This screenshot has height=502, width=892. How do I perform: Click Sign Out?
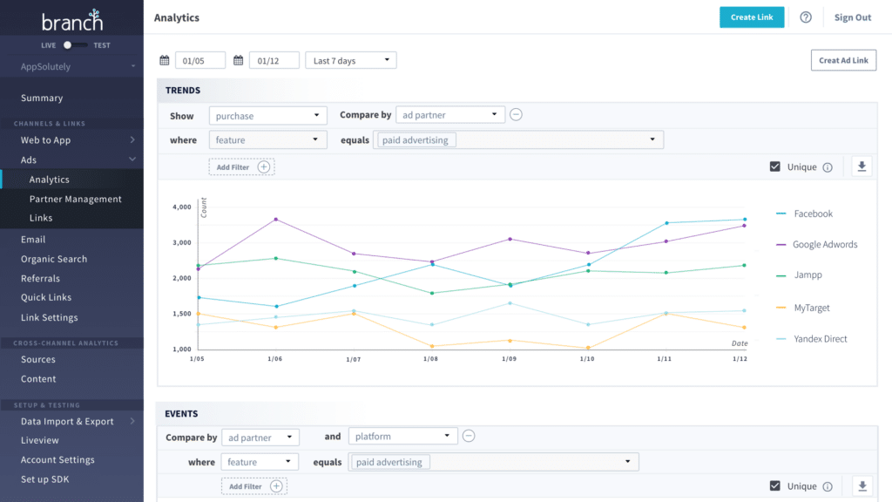[852, 17]
